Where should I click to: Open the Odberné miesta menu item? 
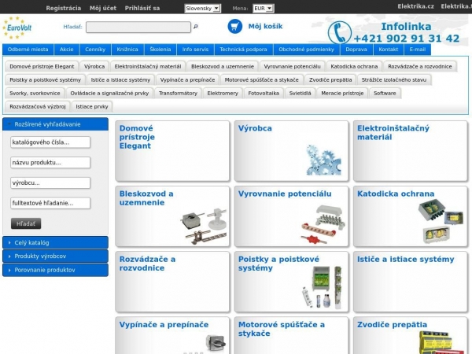(x=28, y=50)
